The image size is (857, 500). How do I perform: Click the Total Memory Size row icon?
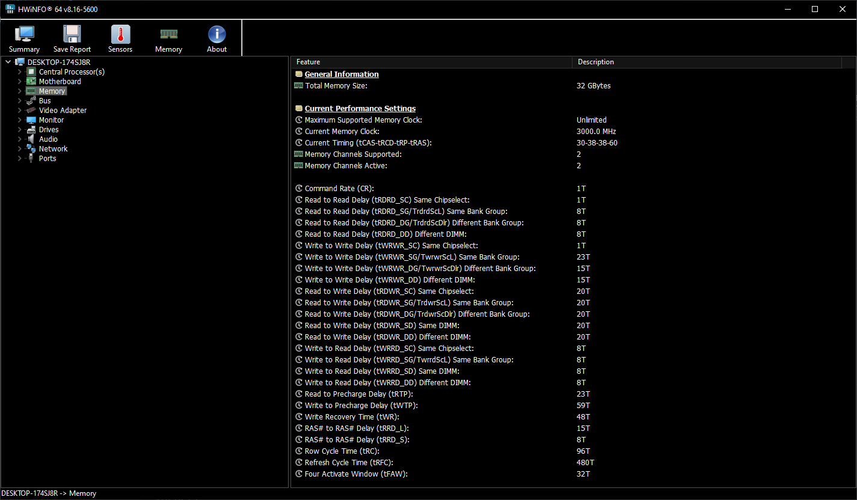pyautogui.click(x=298, y=86)
